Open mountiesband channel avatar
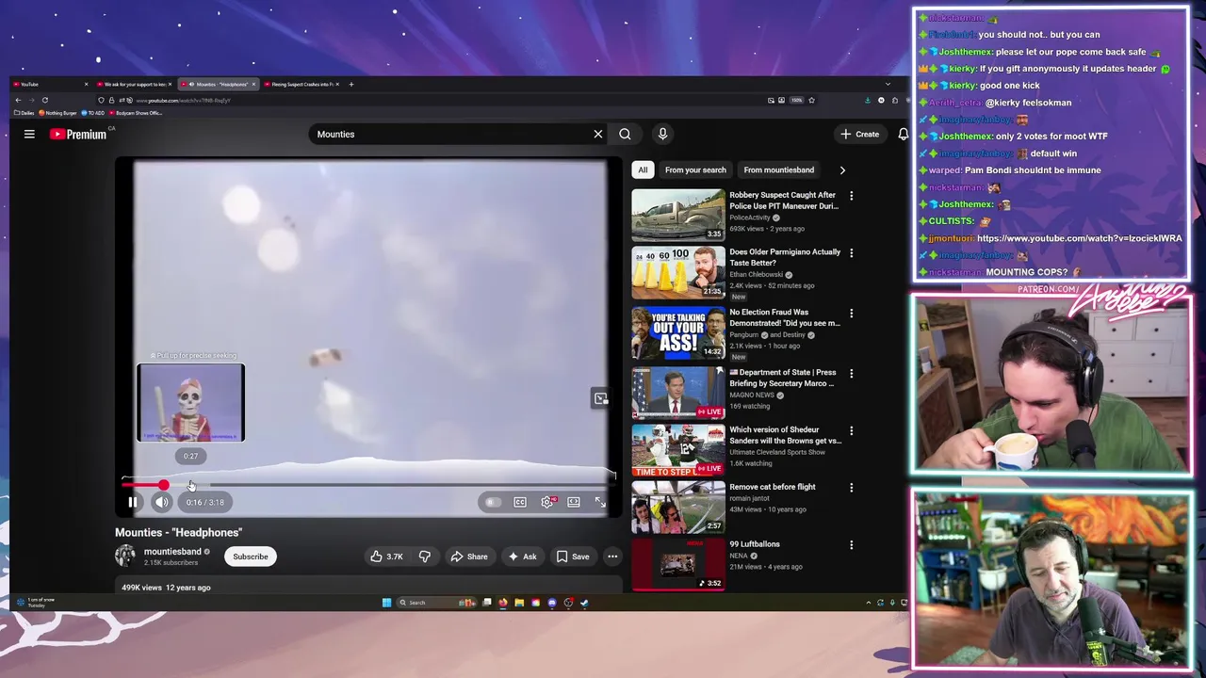Image resolution: width=1206 pixels, height=678 pixels. (125, 556)
